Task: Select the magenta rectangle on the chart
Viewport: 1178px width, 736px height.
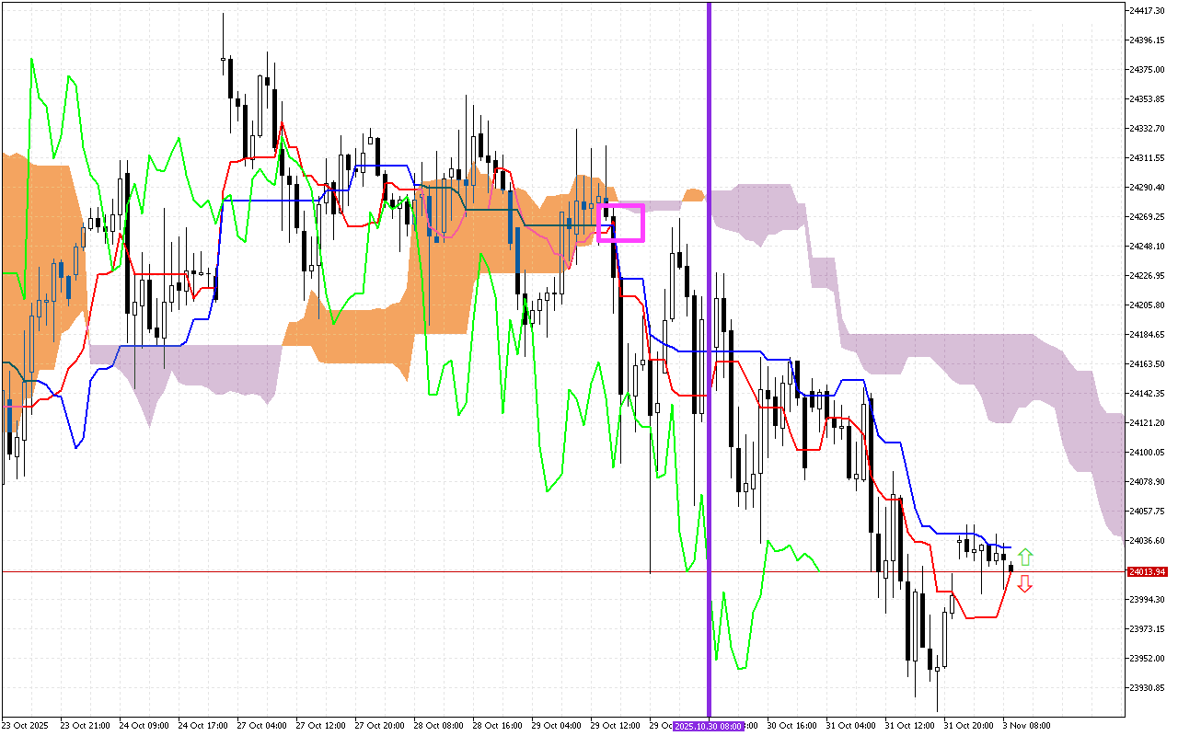Action: click(620, 223)
